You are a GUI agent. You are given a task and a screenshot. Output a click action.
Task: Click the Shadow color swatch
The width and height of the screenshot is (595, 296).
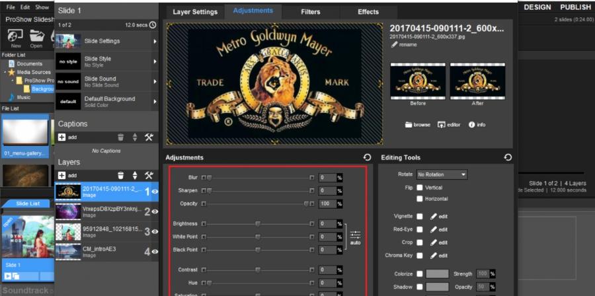pyautogui.click(x=437, y=287)
